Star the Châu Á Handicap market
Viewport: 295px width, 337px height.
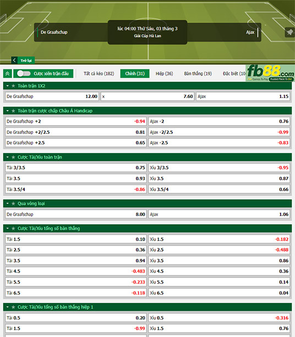point(13,111)
